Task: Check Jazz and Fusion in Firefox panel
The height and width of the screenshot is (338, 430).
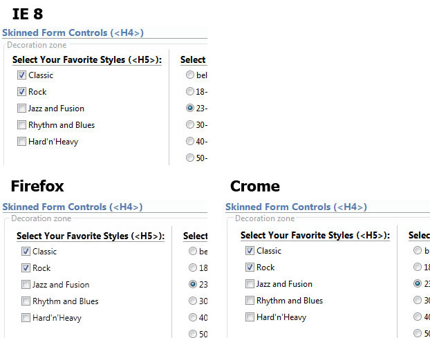Action: click(x=26, y=285)
